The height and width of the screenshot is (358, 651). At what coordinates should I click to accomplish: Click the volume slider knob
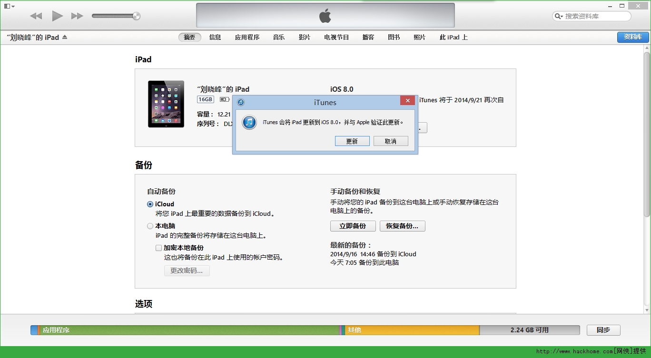tap(137, 16)
